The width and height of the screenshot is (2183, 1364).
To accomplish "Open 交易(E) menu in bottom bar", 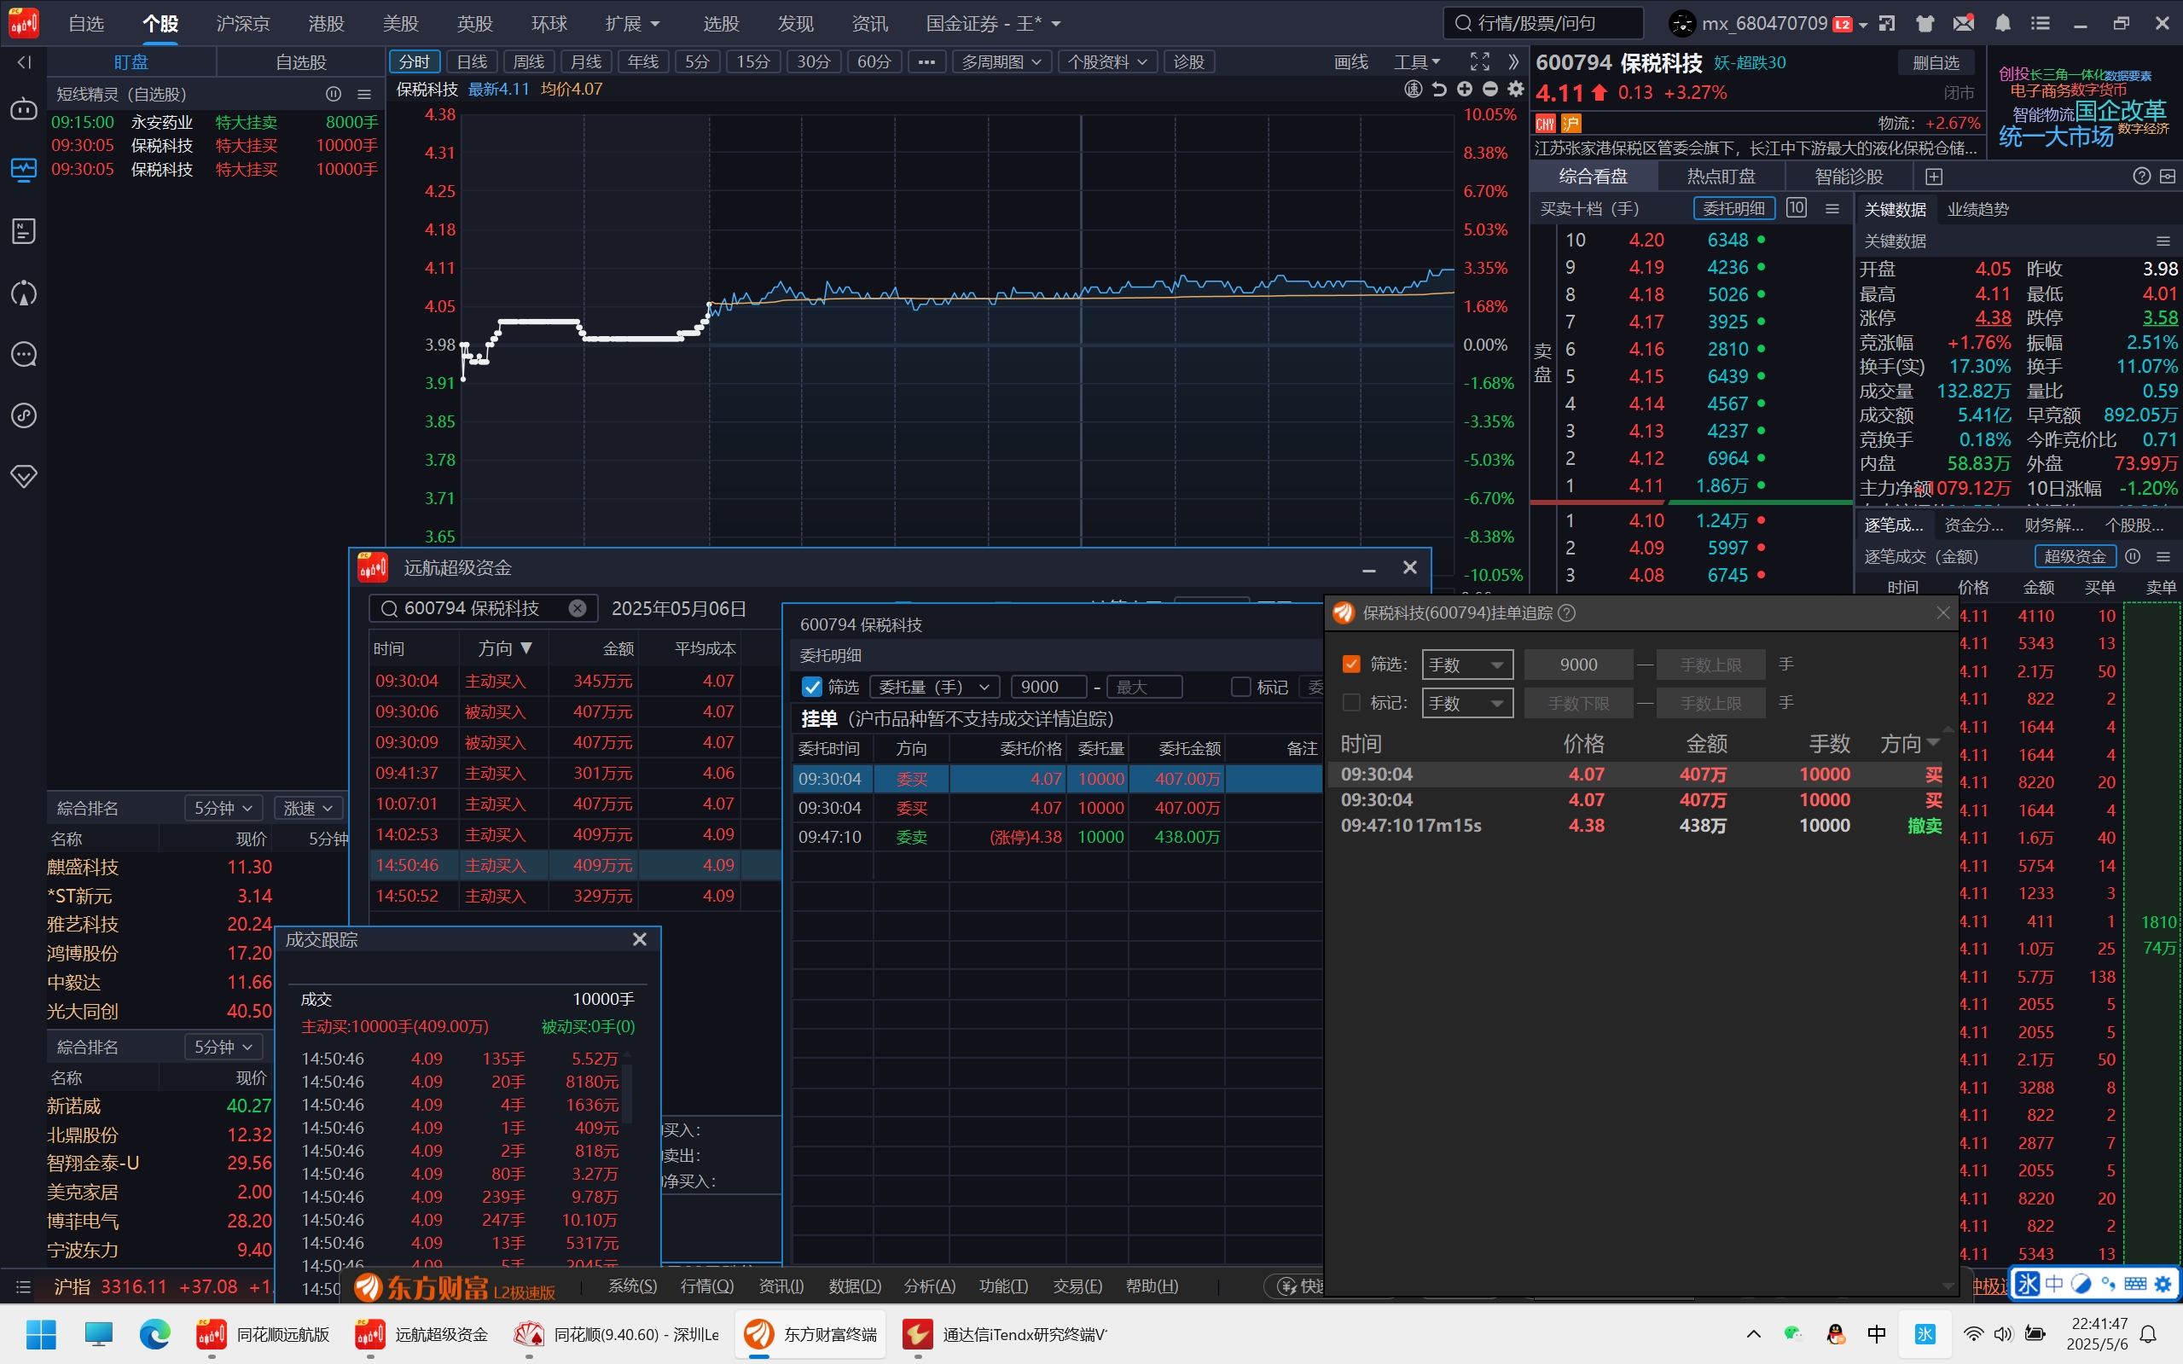I will pos(1077,1286).
